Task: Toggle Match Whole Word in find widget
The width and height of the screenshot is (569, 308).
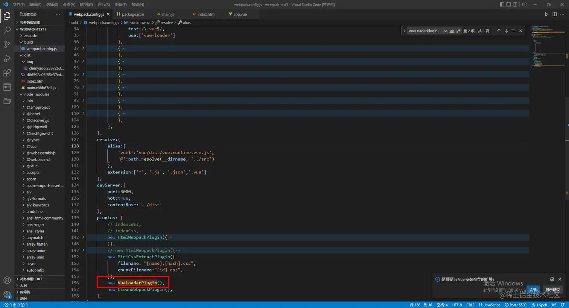Action: (x=452, y=31)
